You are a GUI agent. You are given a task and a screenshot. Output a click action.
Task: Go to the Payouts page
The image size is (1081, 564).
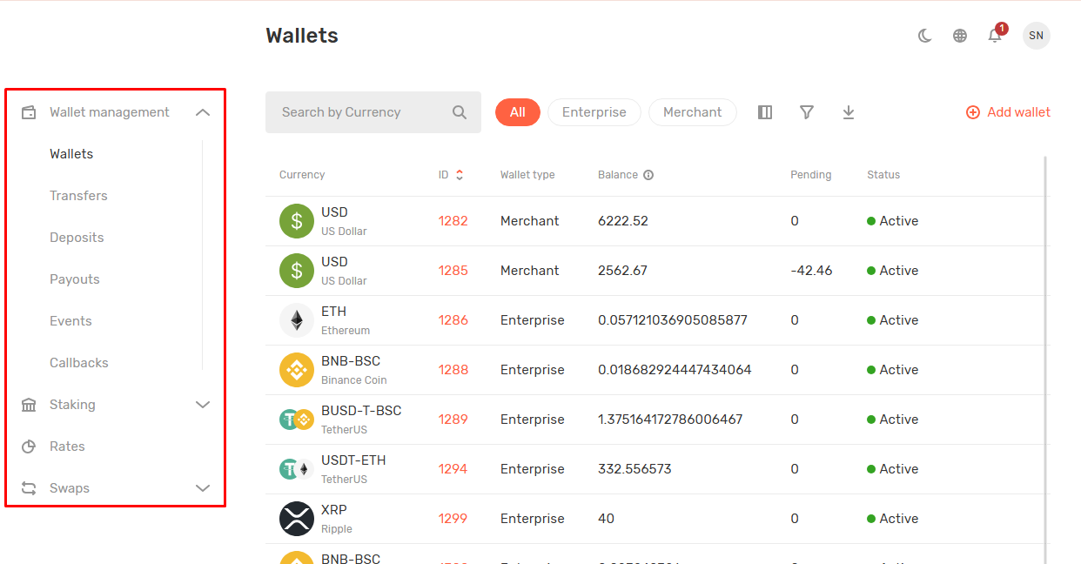click(x=75, y=279)
